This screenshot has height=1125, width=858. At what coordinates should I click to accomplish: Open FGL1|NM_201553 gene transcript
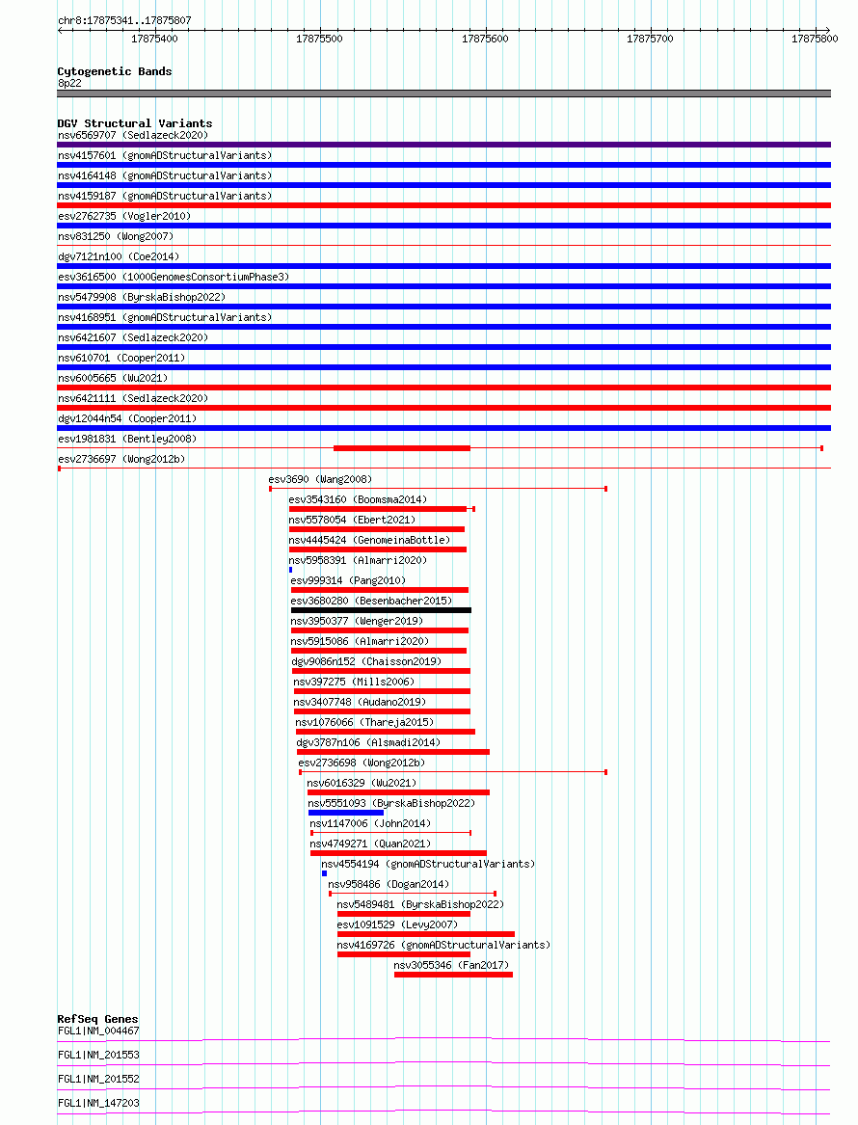[98, 1055]
